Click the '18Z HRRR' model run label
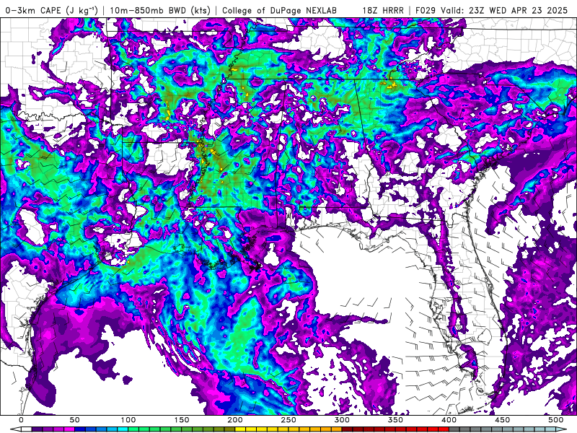This screenshot has height=433, width=577. click(383, 10)
